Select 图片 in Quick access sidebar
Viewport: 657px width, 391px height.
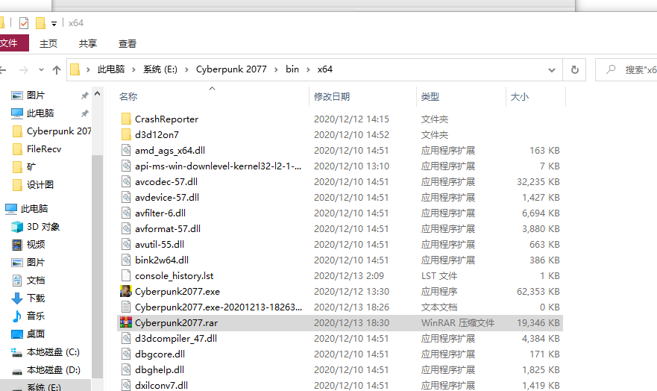[36, 96]
